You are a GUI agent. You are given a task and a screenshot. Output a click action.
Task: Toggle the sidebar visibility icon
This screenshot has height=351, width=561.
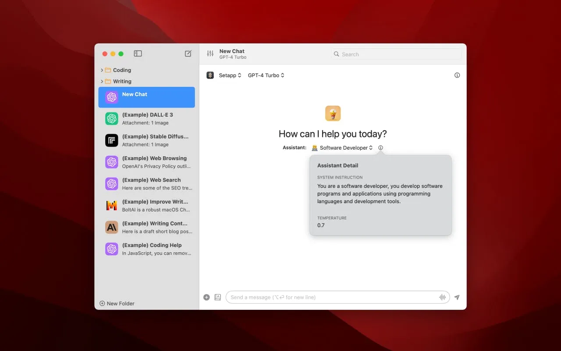[x=138, y=53]
